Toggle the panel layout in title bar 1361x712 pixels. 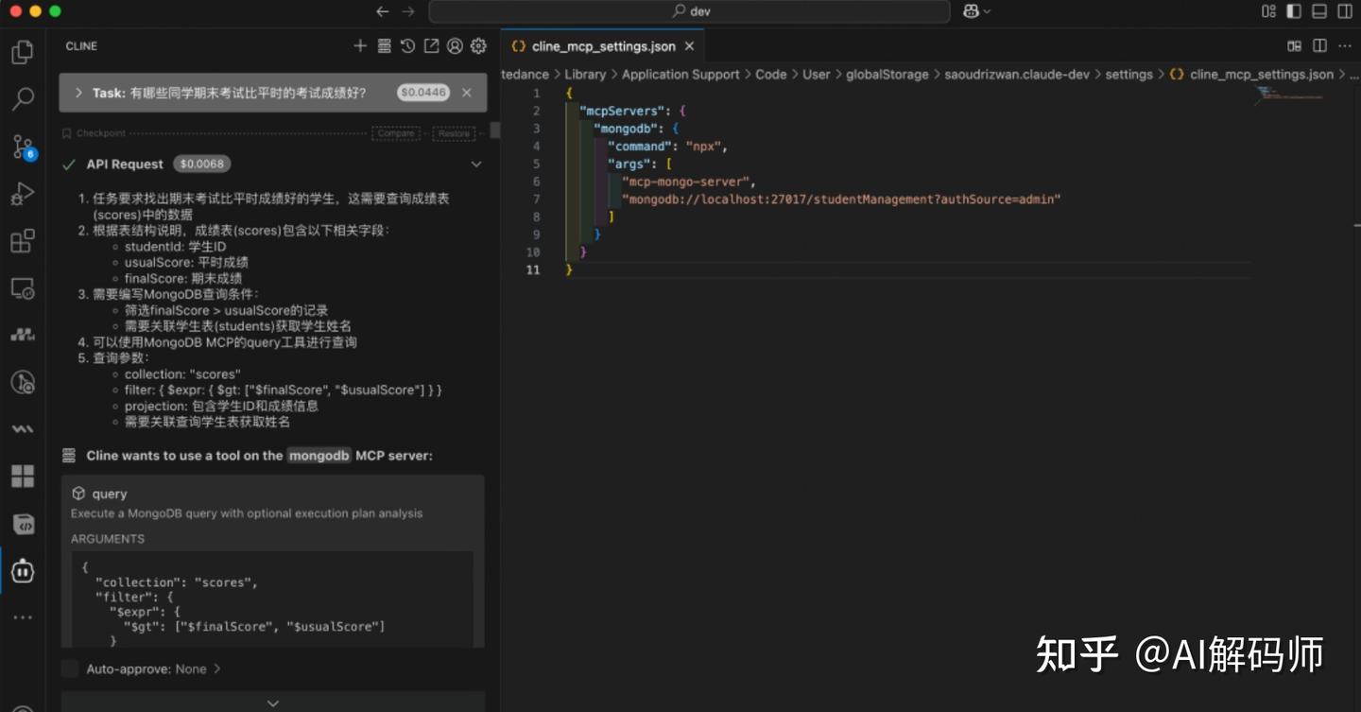(x=1320, y=10)
